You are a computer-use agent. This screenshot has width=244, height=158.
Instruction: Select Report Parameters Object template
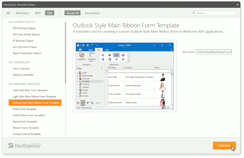[27, 53]
